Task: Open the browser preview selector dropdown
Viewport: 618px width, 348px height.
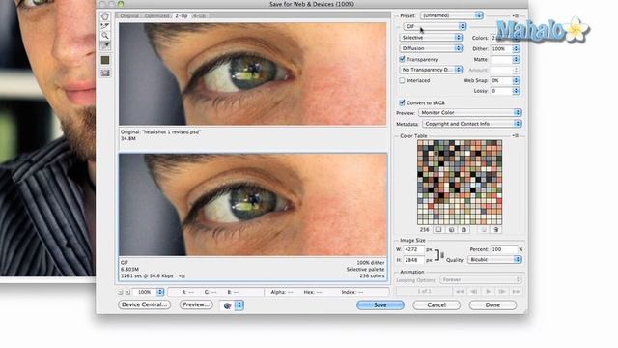Action: click(x=239, y=305)
